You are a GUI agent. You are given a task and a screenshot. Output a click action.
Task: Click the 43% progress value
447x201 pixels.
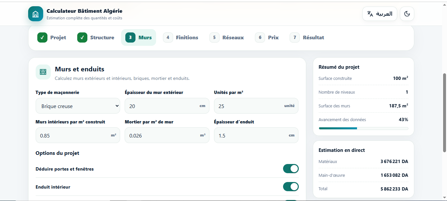[403, 119]
